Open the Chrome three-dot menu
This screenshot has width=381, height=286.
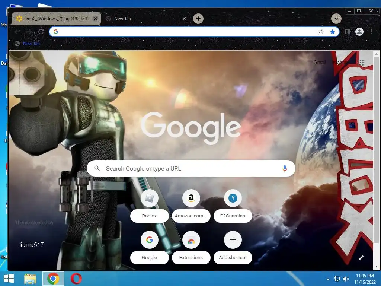tap(371, 32)
